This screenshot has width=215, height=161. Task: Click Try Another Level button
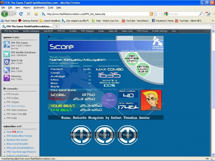(x=132, y=58)
